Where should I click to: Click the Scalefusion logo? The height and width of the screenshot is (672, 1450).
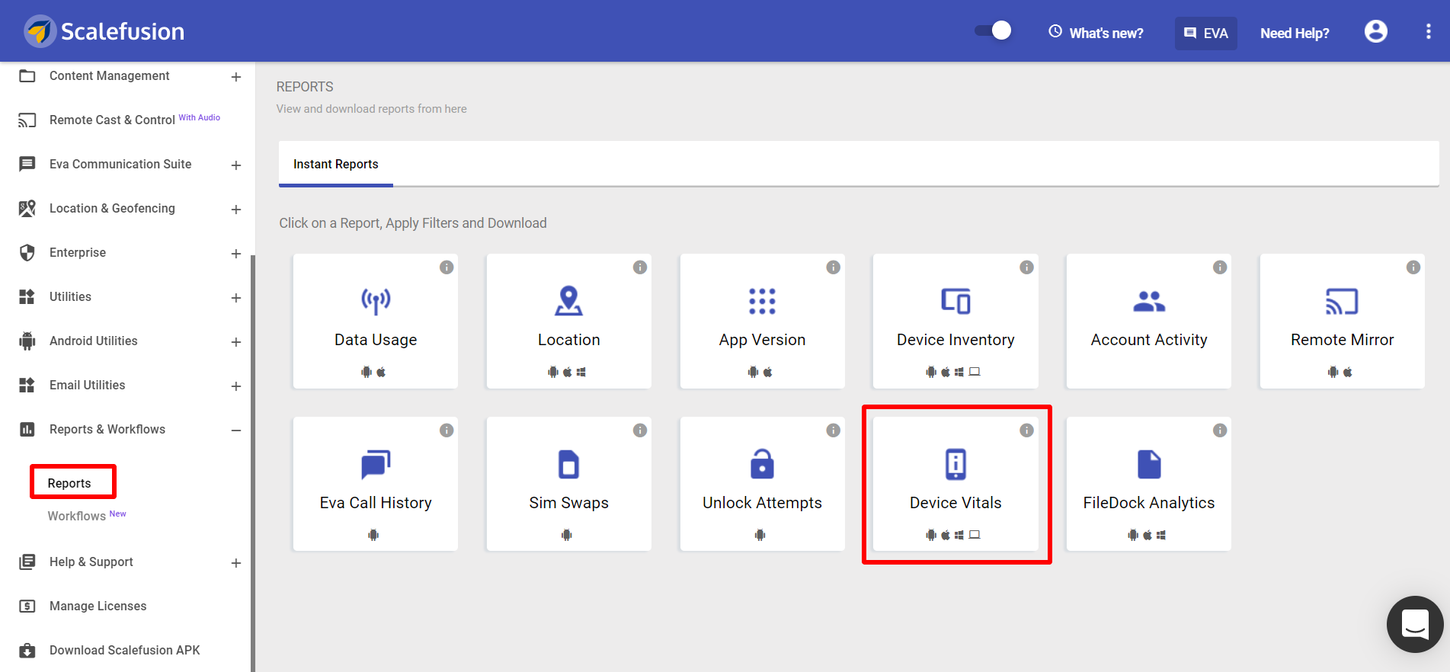coord(104,31)
